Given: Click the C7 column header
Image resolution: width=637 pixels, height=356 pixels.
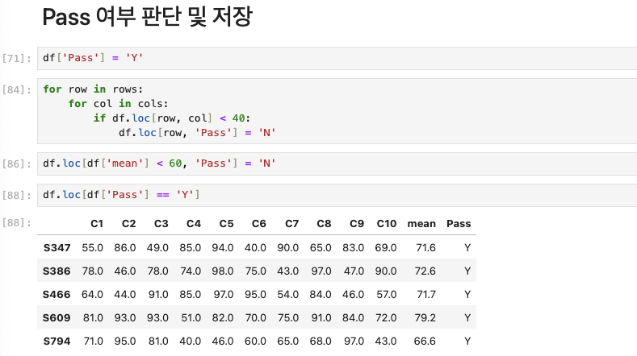Looking at the screenshot, I should coord(291,224).
